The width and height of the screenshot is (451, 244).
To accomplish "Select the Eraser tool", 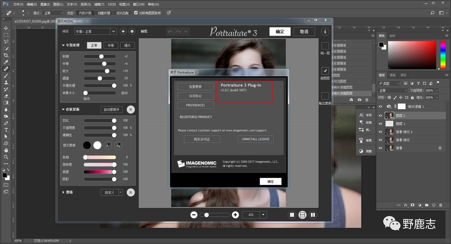I will (6, 96).
